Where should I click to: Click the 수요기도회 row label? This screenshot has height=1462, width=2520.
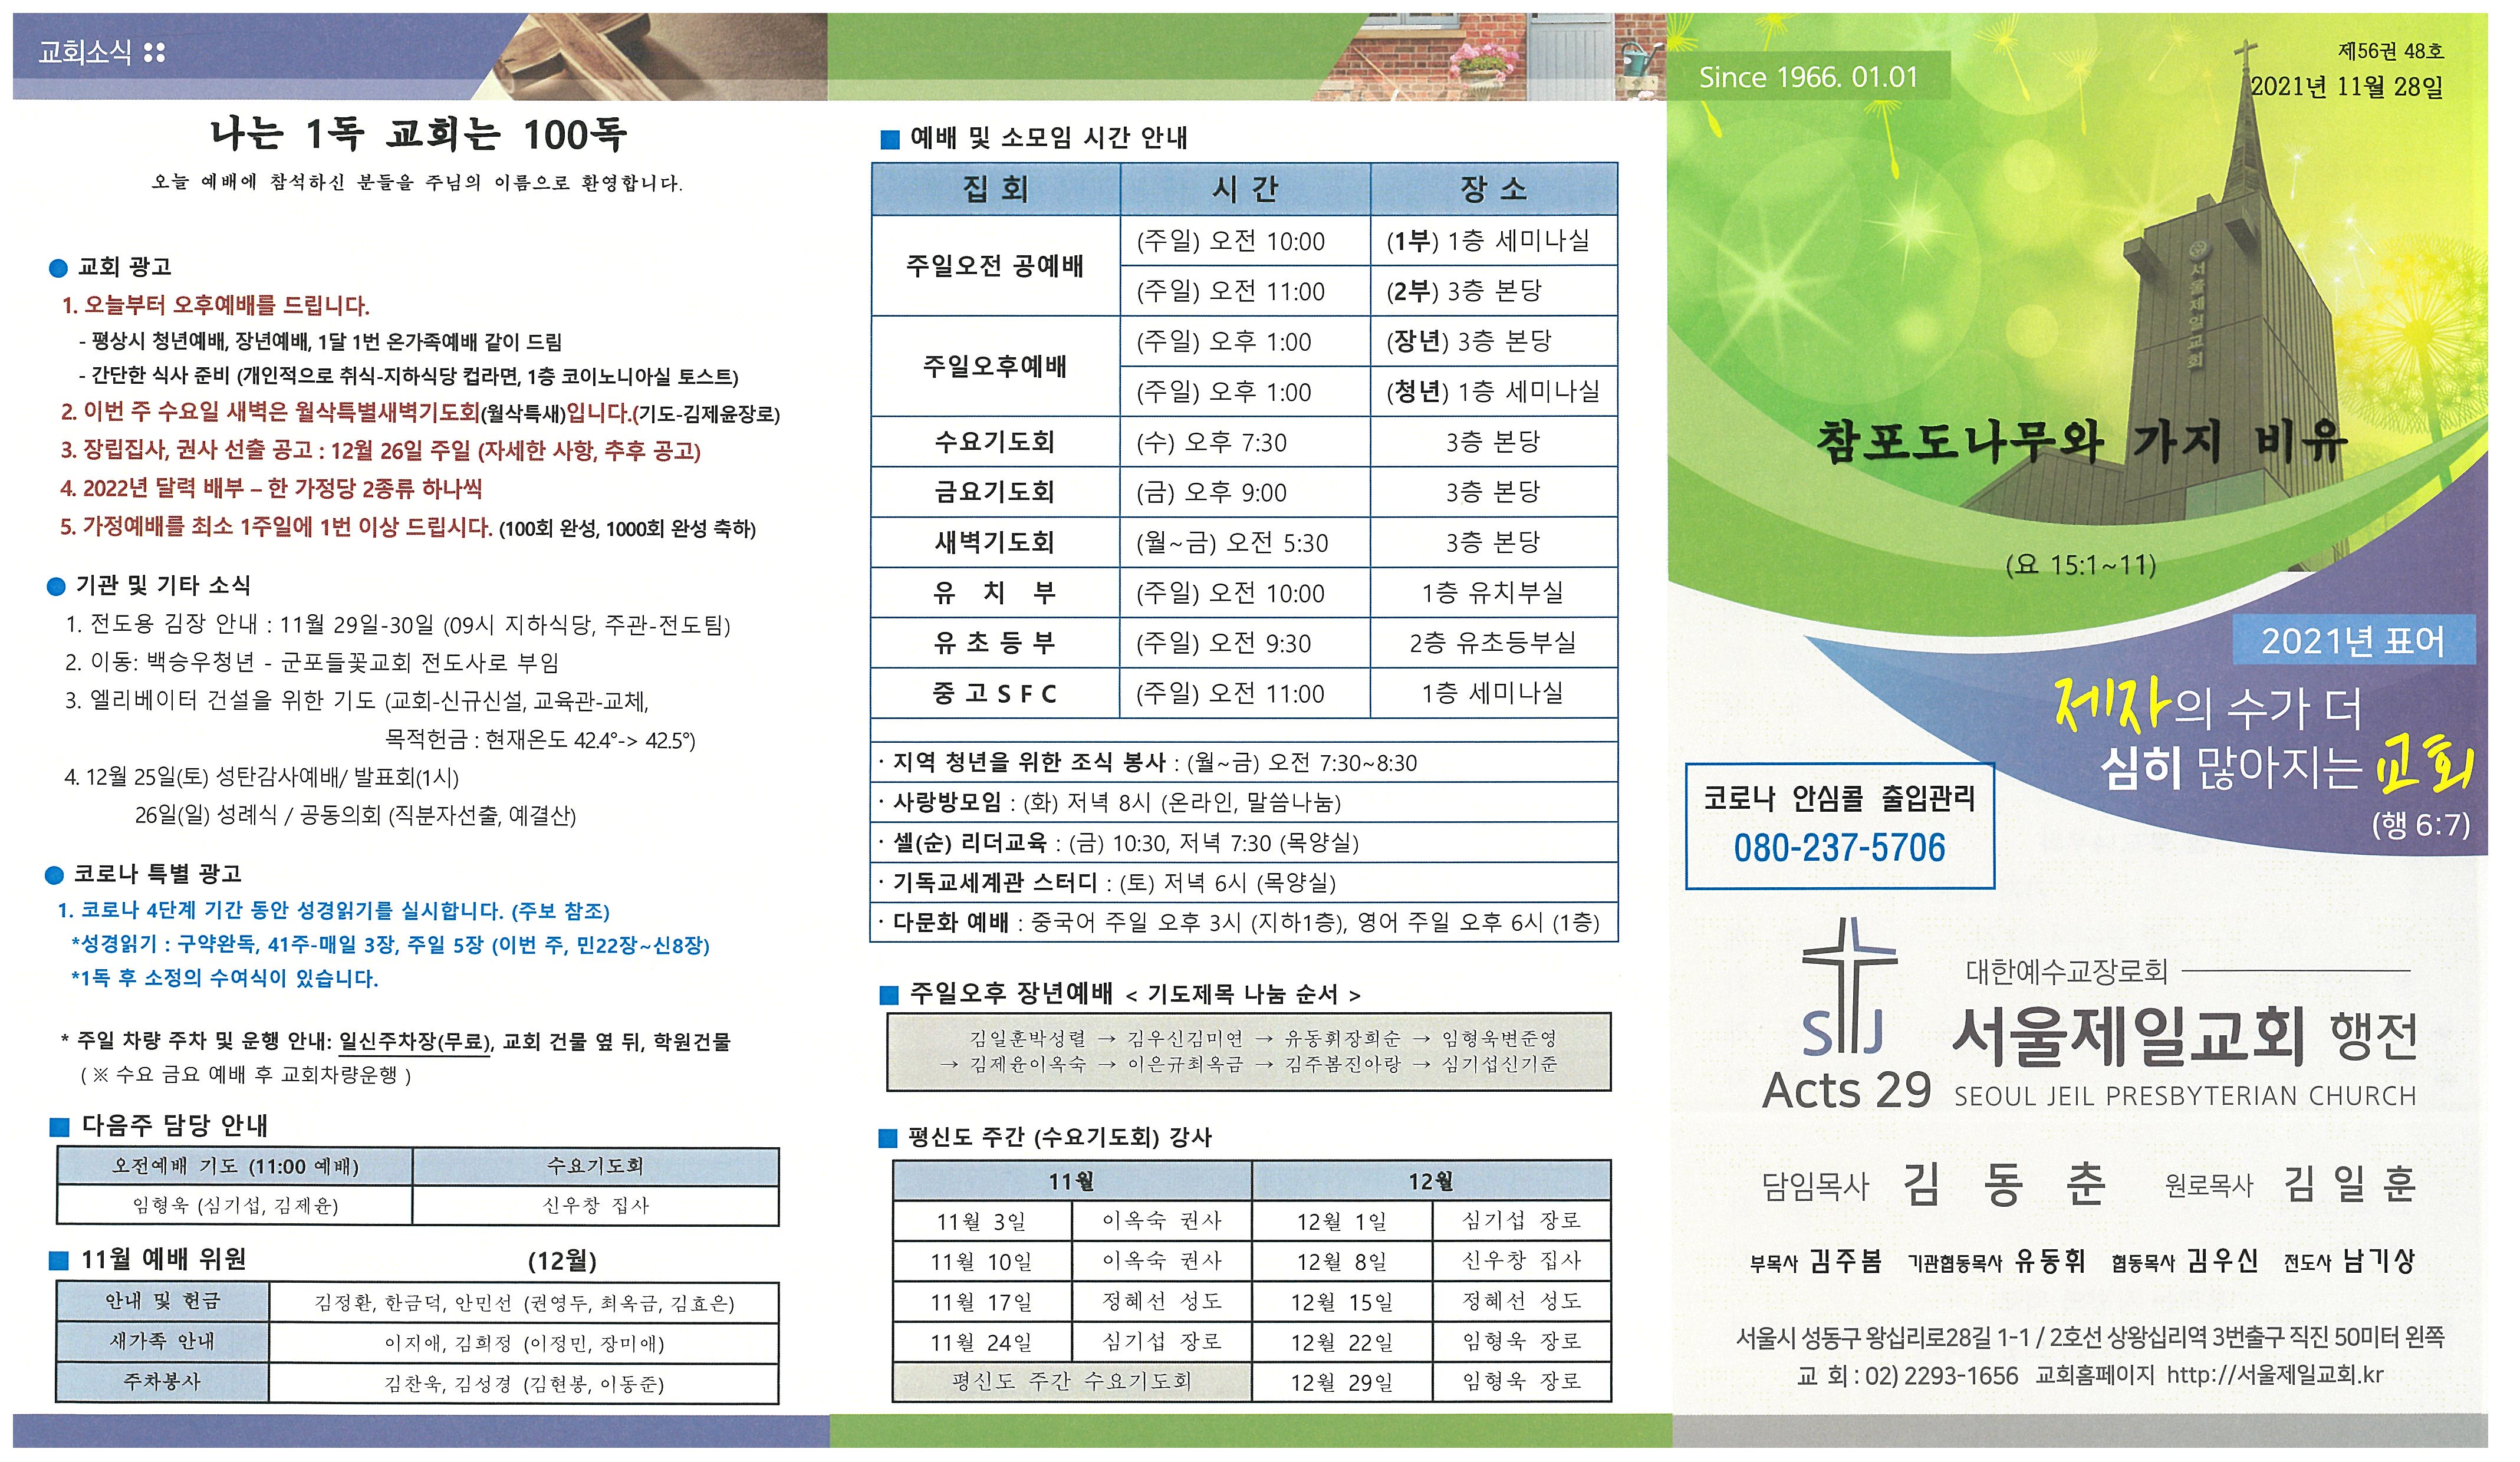(x=995, y=442)
